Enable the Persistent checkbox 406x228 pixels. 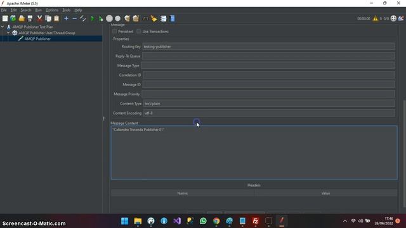[x=114, y=31]
